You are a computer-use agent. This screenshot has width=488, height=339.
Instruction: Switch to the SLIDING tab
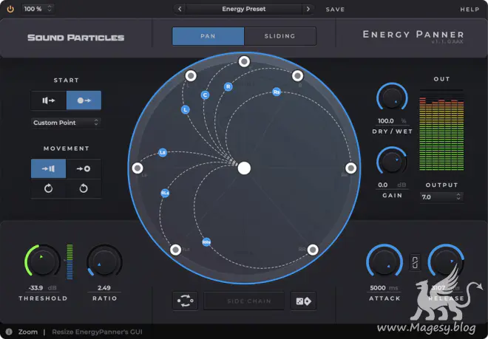[x=280, y=36]
